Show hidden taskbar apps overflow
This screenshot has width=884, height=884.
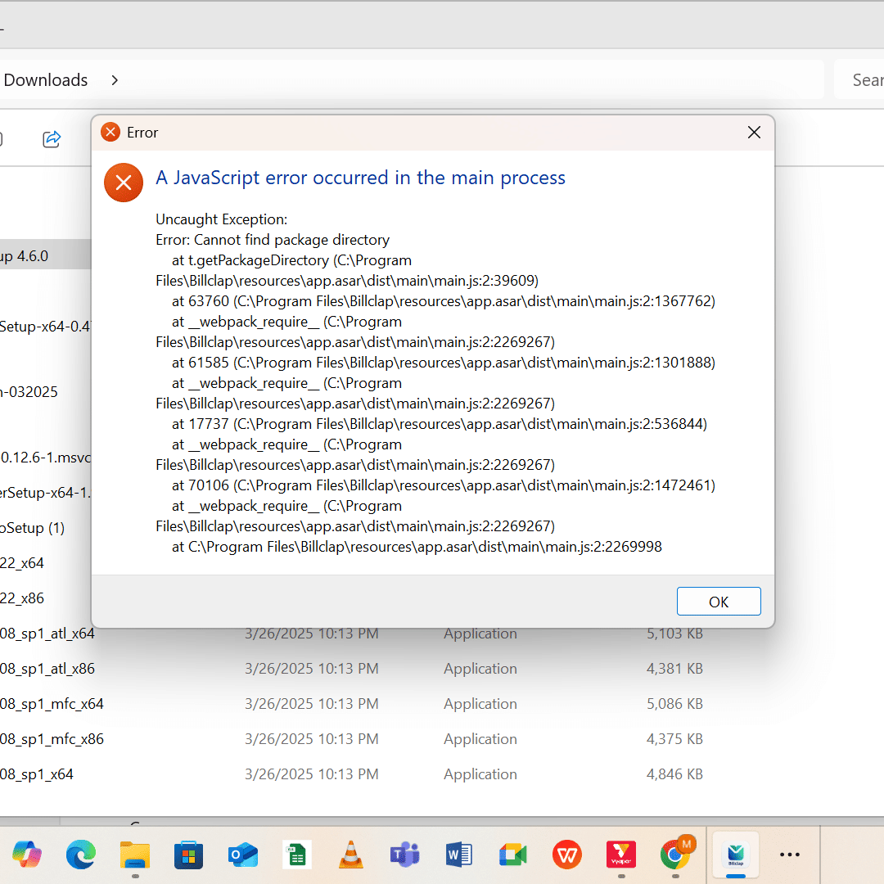(x=789, y=855)
